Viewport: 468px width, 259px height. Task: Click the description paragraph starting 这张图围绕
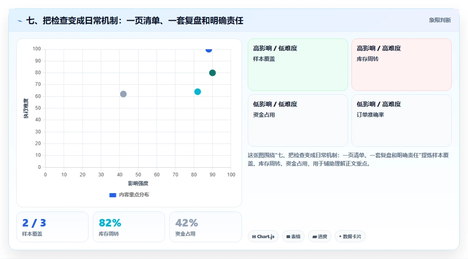[x=348, y=159]
